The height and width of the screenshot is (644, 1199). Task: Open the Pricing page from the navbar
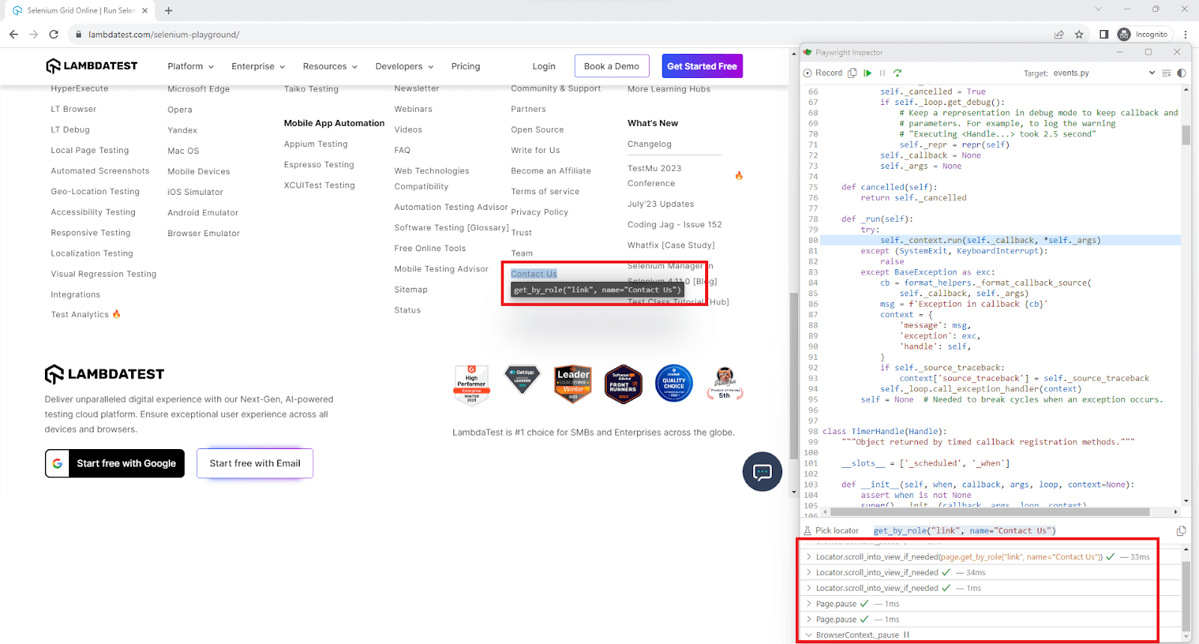click(x=465, y=66)
